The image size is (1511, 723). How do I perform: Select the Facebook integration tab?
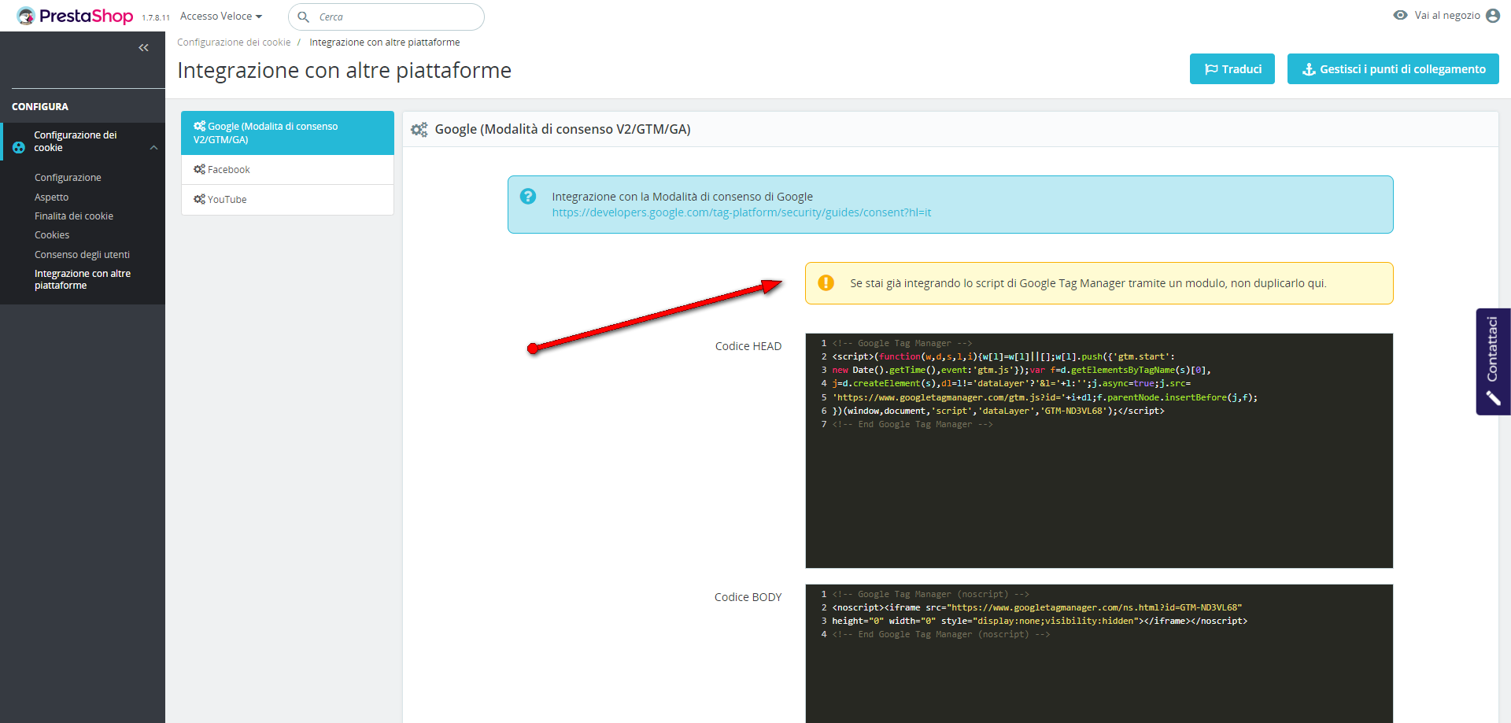[x=287, y=170]
